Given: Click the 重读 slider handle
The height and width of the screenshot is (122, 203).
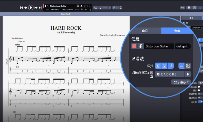Looking at the screenshot, I should 199,90.
